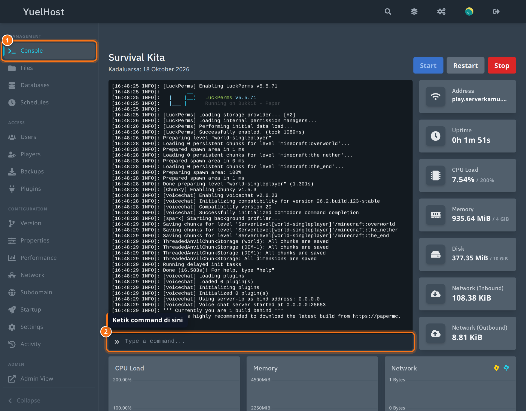Click the 377.35 MiB disk value
Viewport: 526px width, 411px height.
click(470, 258)
